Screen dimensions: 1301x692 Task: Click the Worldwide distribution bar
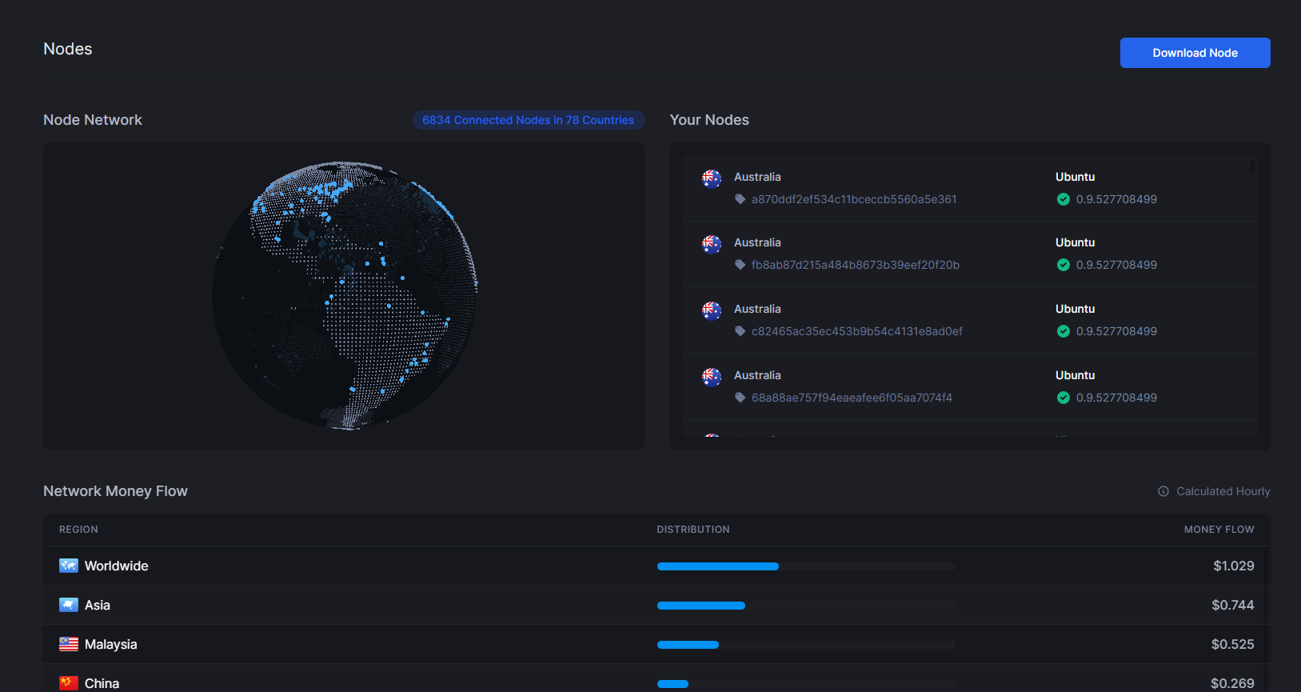point(805,566)
